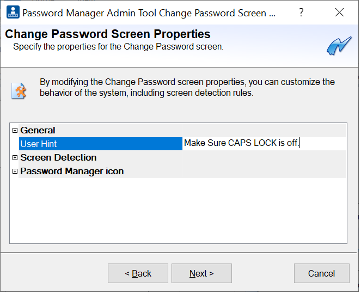Click the question mark help button
The height and width of the screenshot is (294, 361).
pyautogui.click(x=301, y=13)
